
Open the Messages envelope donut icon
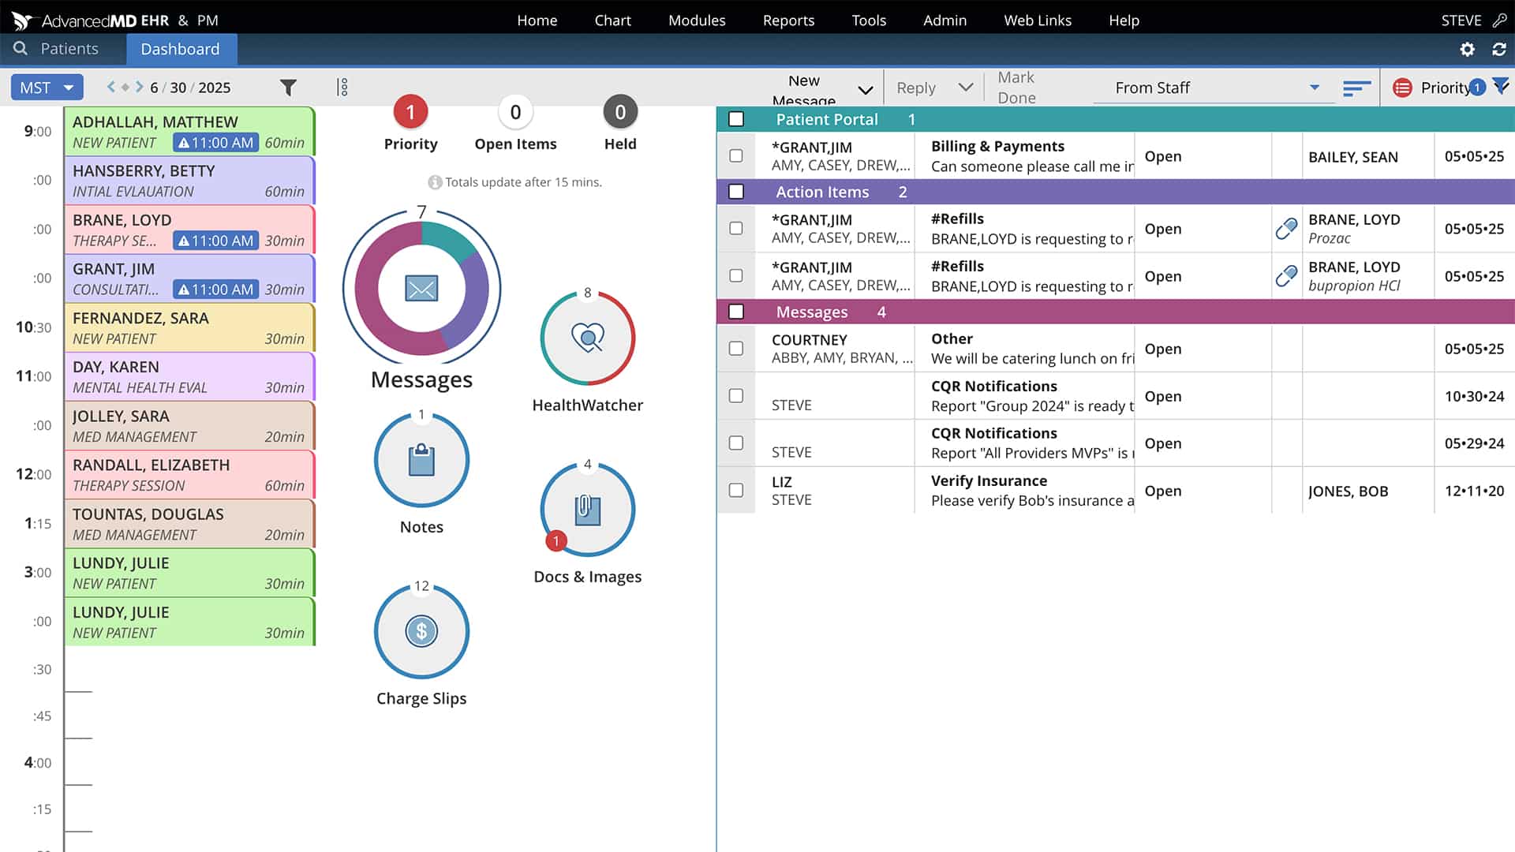[421, 289]
